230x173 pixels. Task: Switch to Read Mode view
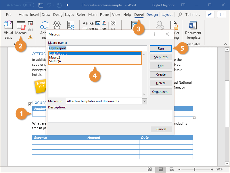tap(149, 170)
